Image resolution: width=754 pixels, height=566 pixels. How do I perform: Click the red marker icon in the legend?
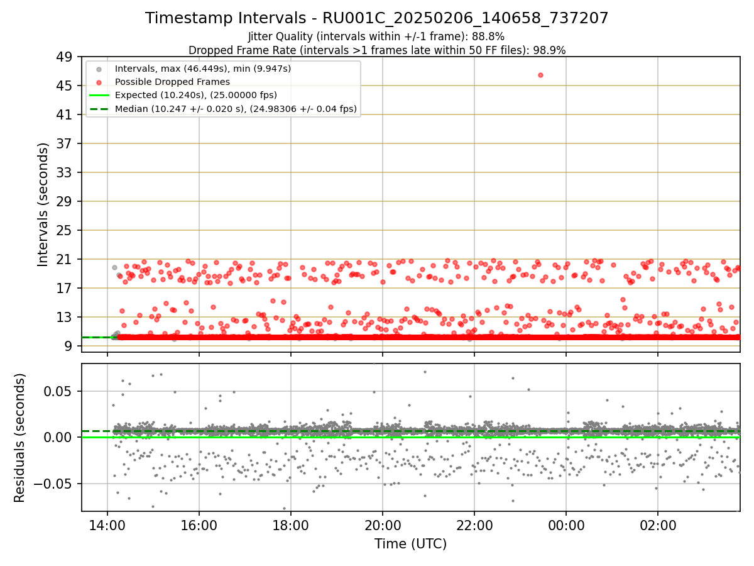pyautogui.click(x=99, y=82)
